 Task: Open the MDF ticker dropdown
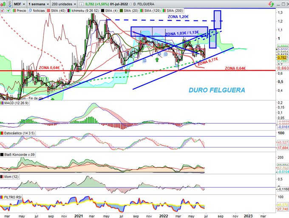pos(20,4)
